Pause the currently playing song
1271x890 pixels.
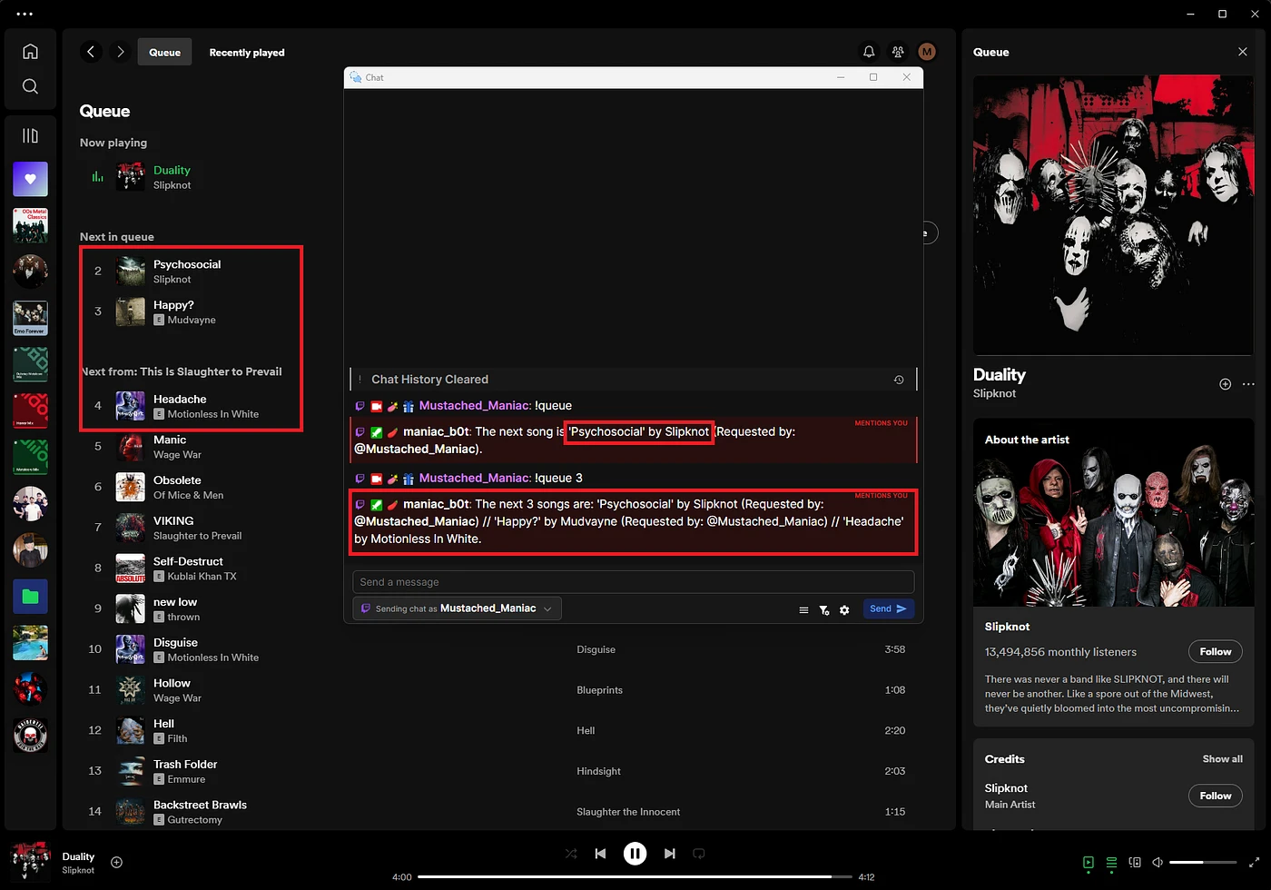(x=635, y=854)
